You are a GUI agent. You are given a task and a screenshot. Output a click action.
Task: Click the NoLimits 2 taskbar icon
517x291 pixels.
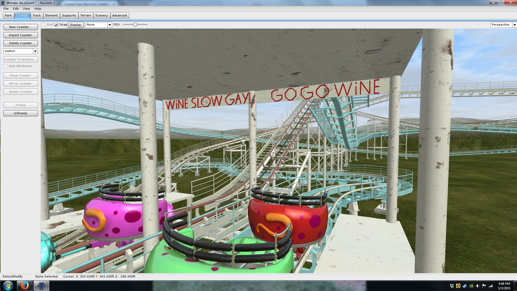pyautogui.click(x=41, y=286)
